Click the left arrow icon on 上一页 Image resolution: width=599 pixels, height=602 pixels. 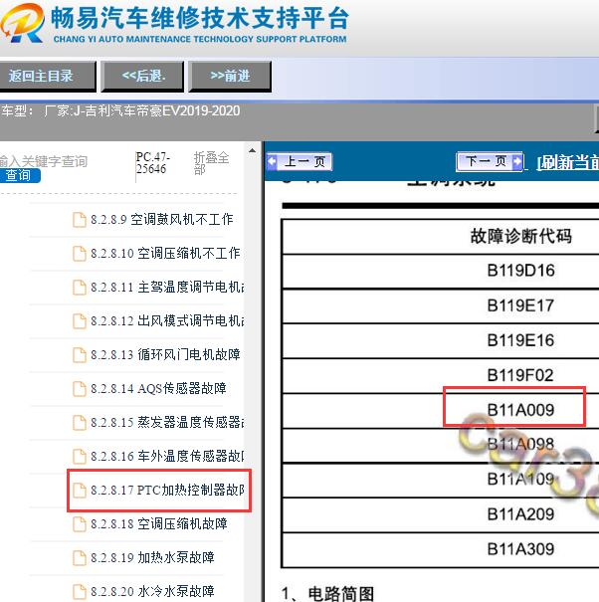point(272,161)
